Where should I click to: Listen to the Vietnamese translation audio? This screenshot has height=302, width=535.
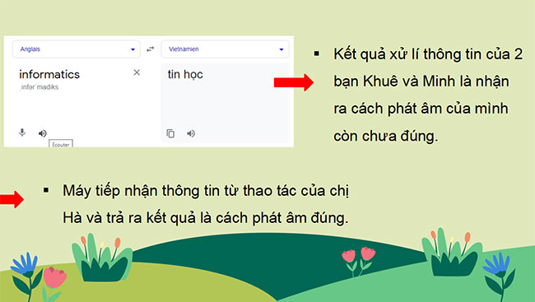point(191,133)
